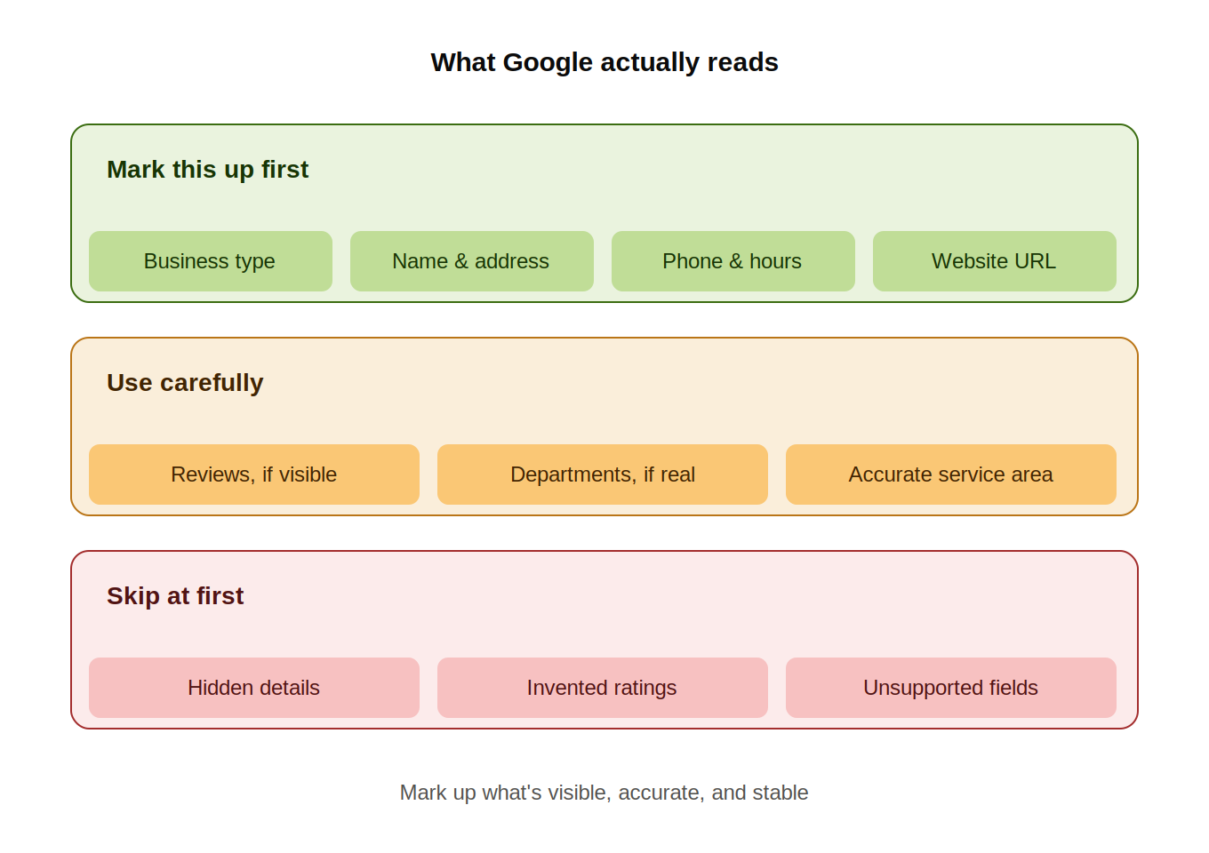Select the Website URL box

click(995, 261)
